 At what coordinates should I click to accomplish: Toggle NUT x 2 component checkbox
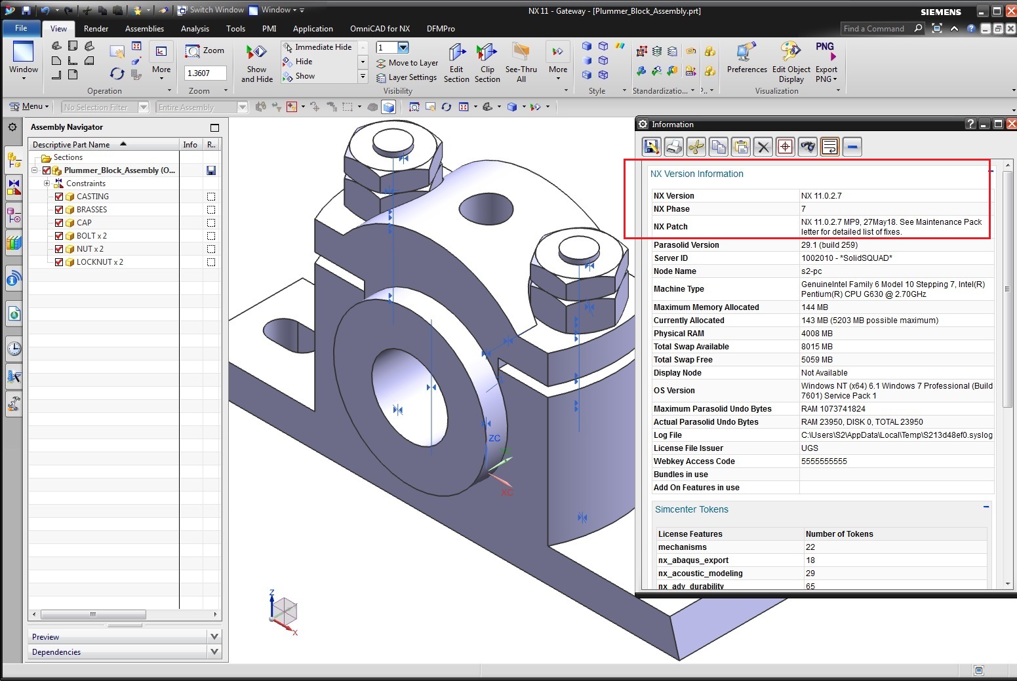(59, 249)
